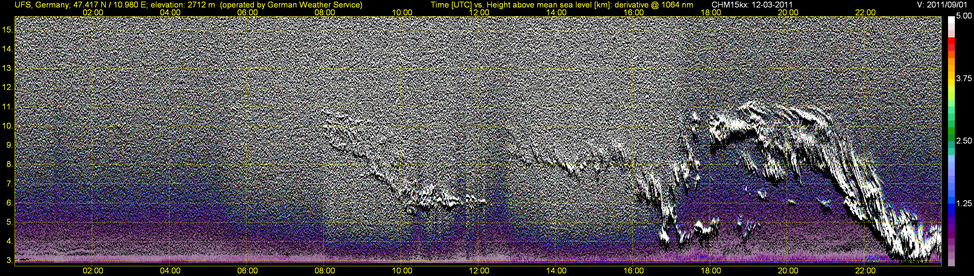This screenshot has height=276, width=974.
Task: Click the '16:00' label on the bottom time axis
Action: pos(634,271)
